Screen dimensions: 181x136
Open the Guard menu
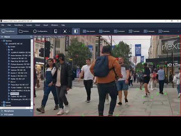point(46,25)
